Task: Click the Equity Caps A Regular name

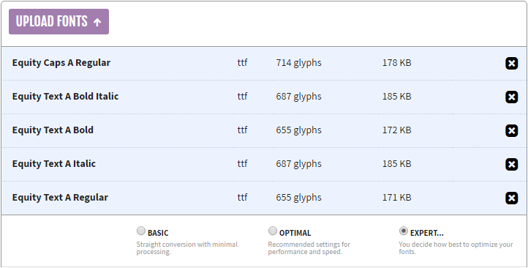Action: coord(61,63)
